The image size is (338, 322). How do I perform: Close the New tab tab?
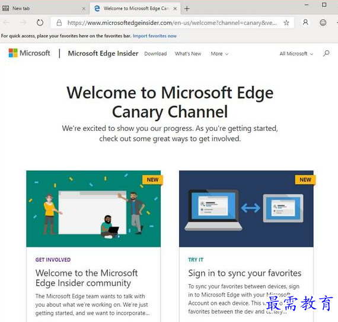point(84,9)
